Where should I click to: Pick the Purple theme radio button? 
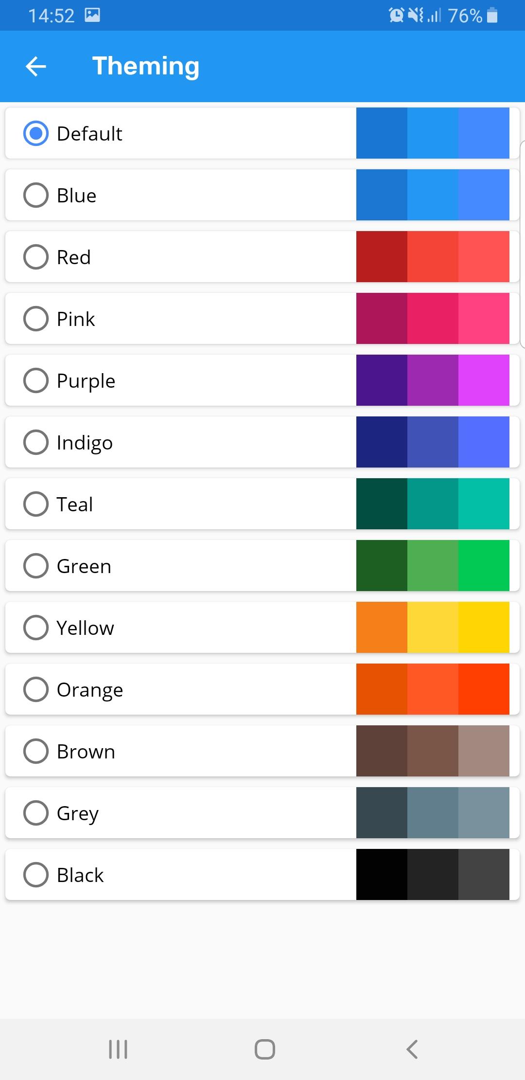click(x=36, y=380)
